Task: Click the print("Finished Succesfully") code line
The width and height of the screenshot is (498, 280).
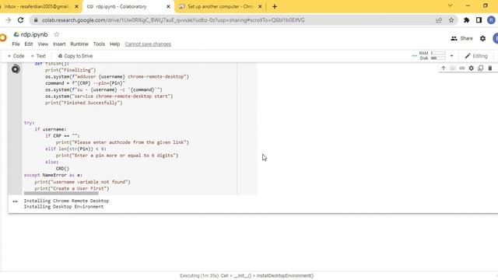Action: [83, 103]
